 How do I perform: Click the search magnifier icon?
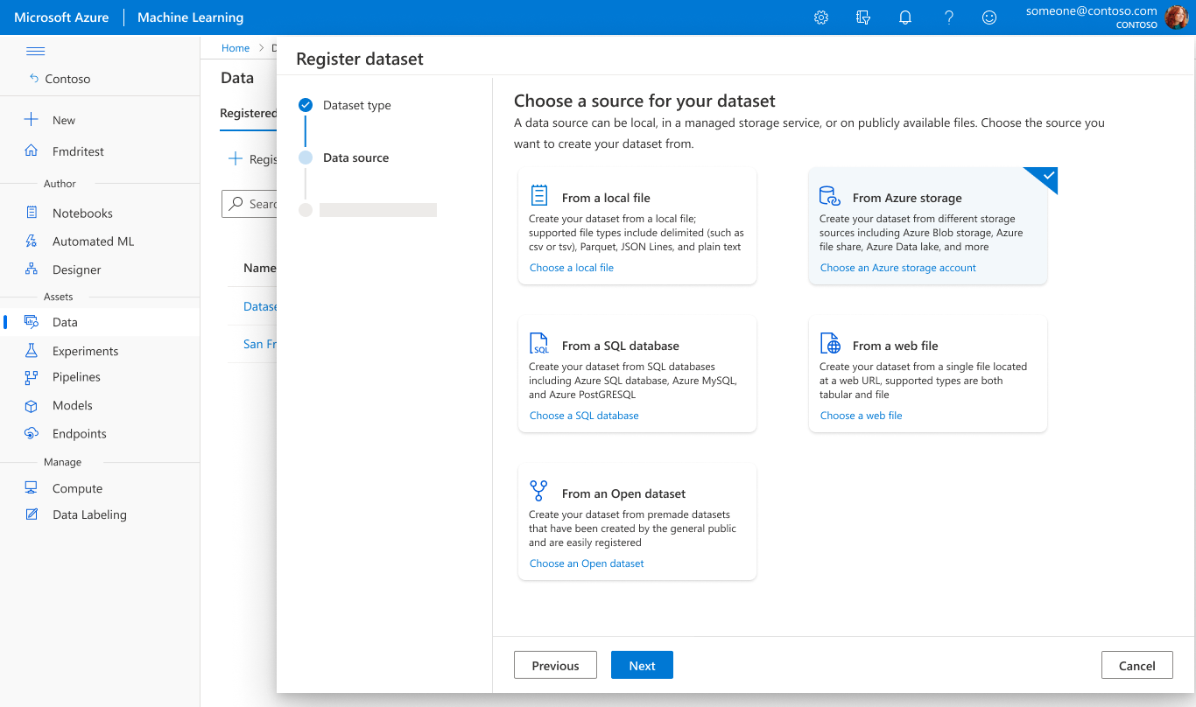tap(236, 204)
